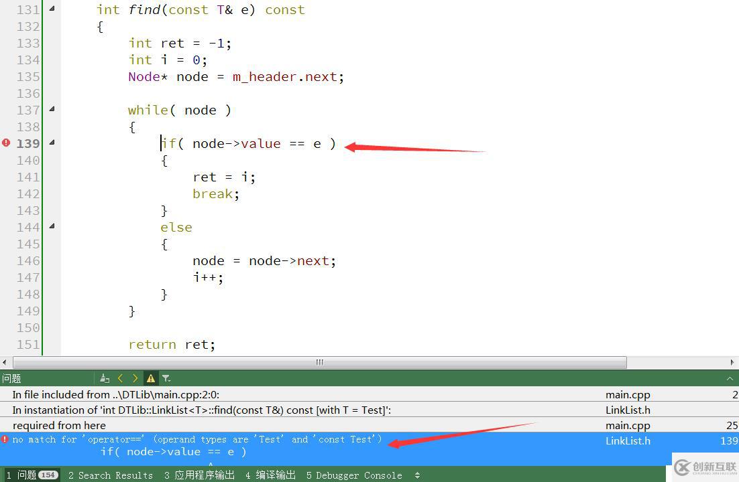This screenshot has width=739, height=482.
Task: Select the 'In instantiation of' issue row
Action: pos(369,410)
